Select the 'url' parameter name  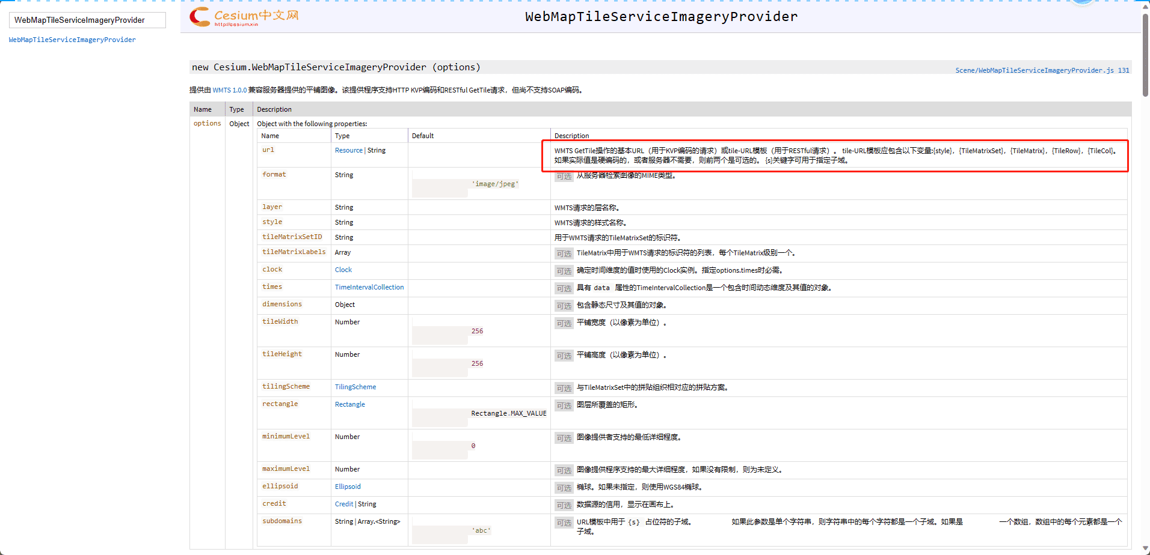click(268, 150)
